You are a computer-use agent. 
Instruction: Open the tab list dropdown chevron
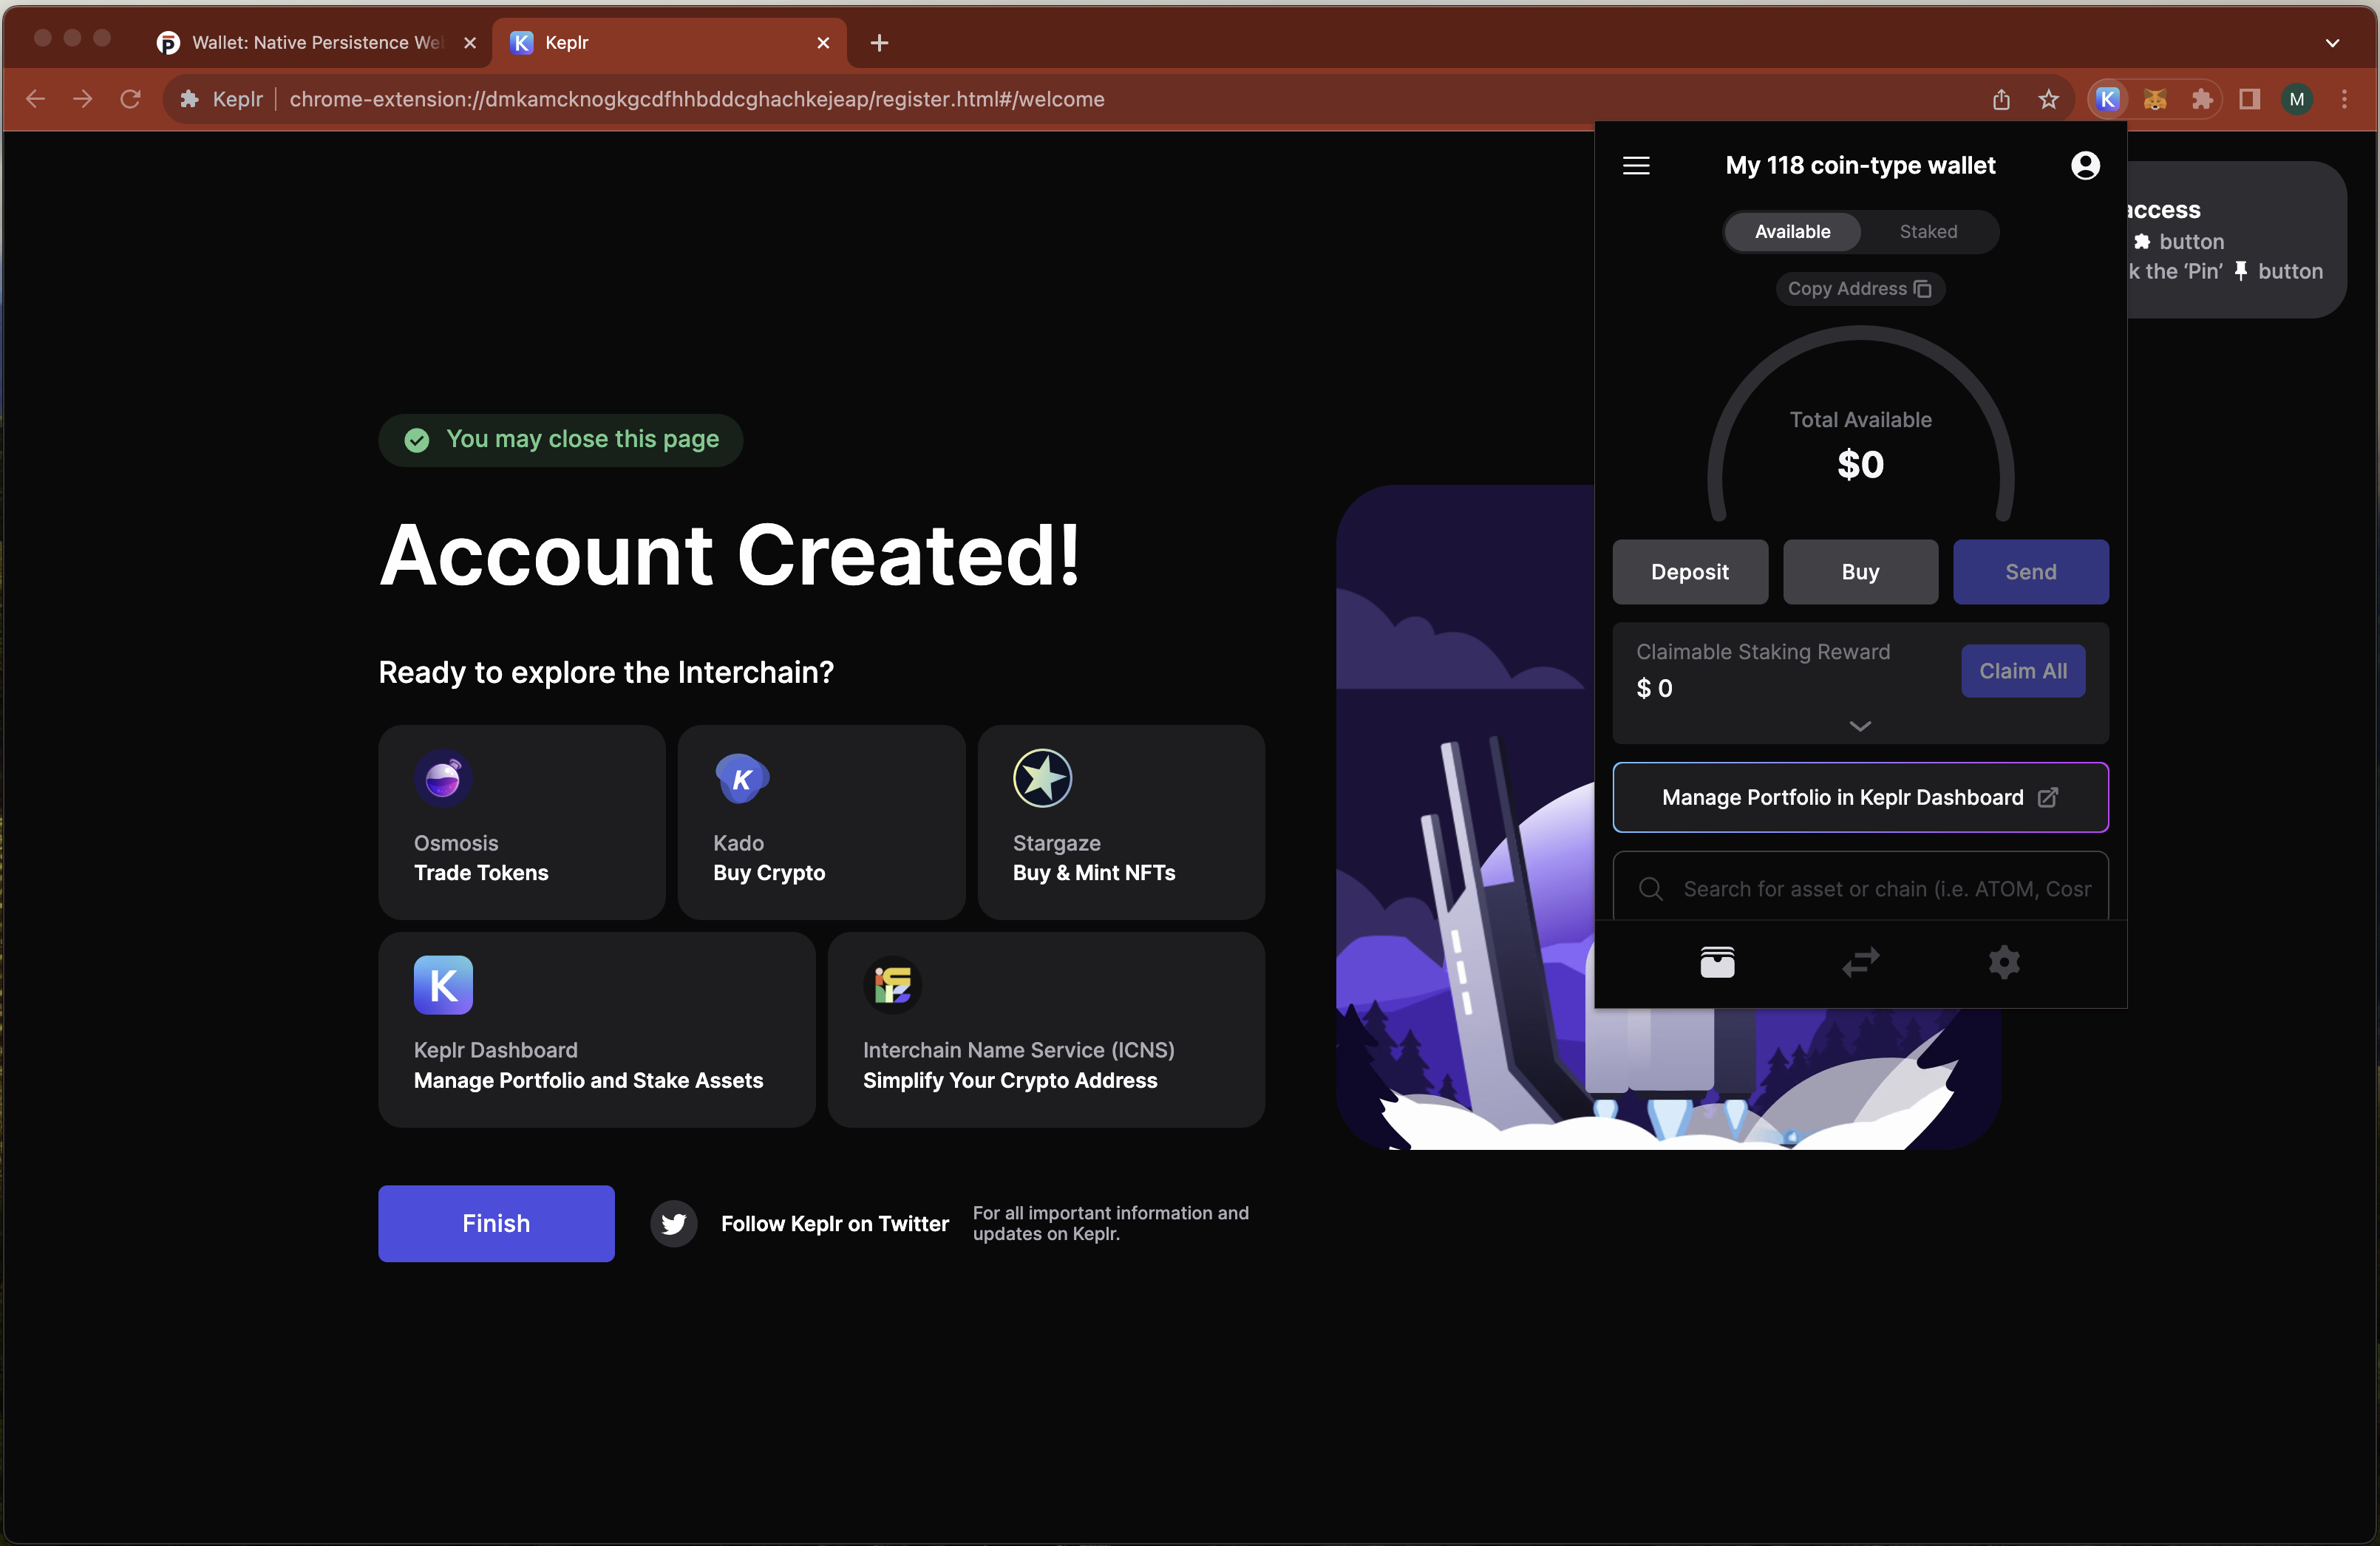2332,43
